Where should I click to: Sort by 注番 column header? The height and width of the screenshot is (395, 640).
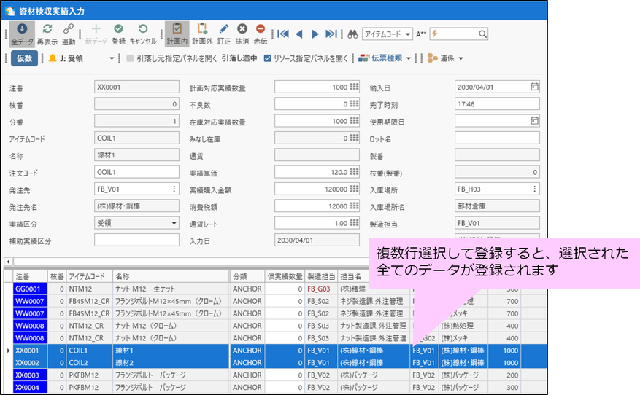coord(30,276)
